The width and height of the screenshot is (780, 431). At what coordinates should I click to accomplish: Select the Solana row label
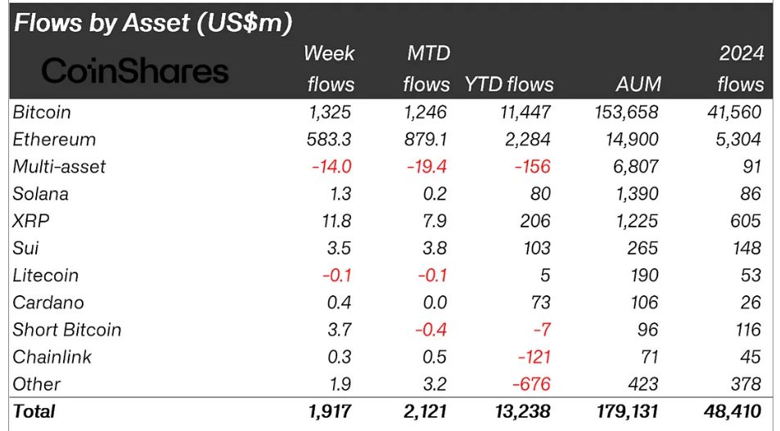coord(41,194)
